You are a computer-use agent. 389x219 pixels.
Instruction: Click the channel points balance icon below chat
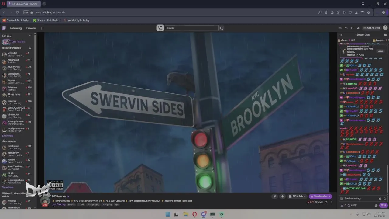tap(349, 205)
